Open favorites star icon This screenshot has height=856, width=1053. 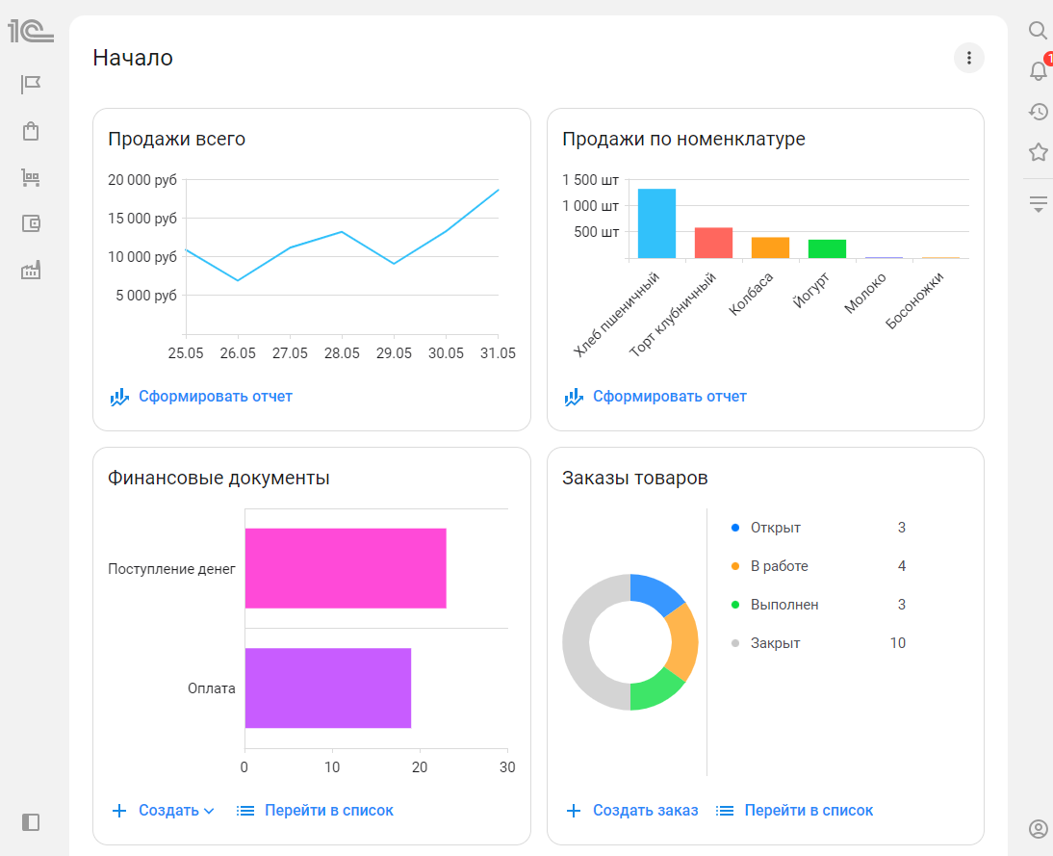[1039, 152]
